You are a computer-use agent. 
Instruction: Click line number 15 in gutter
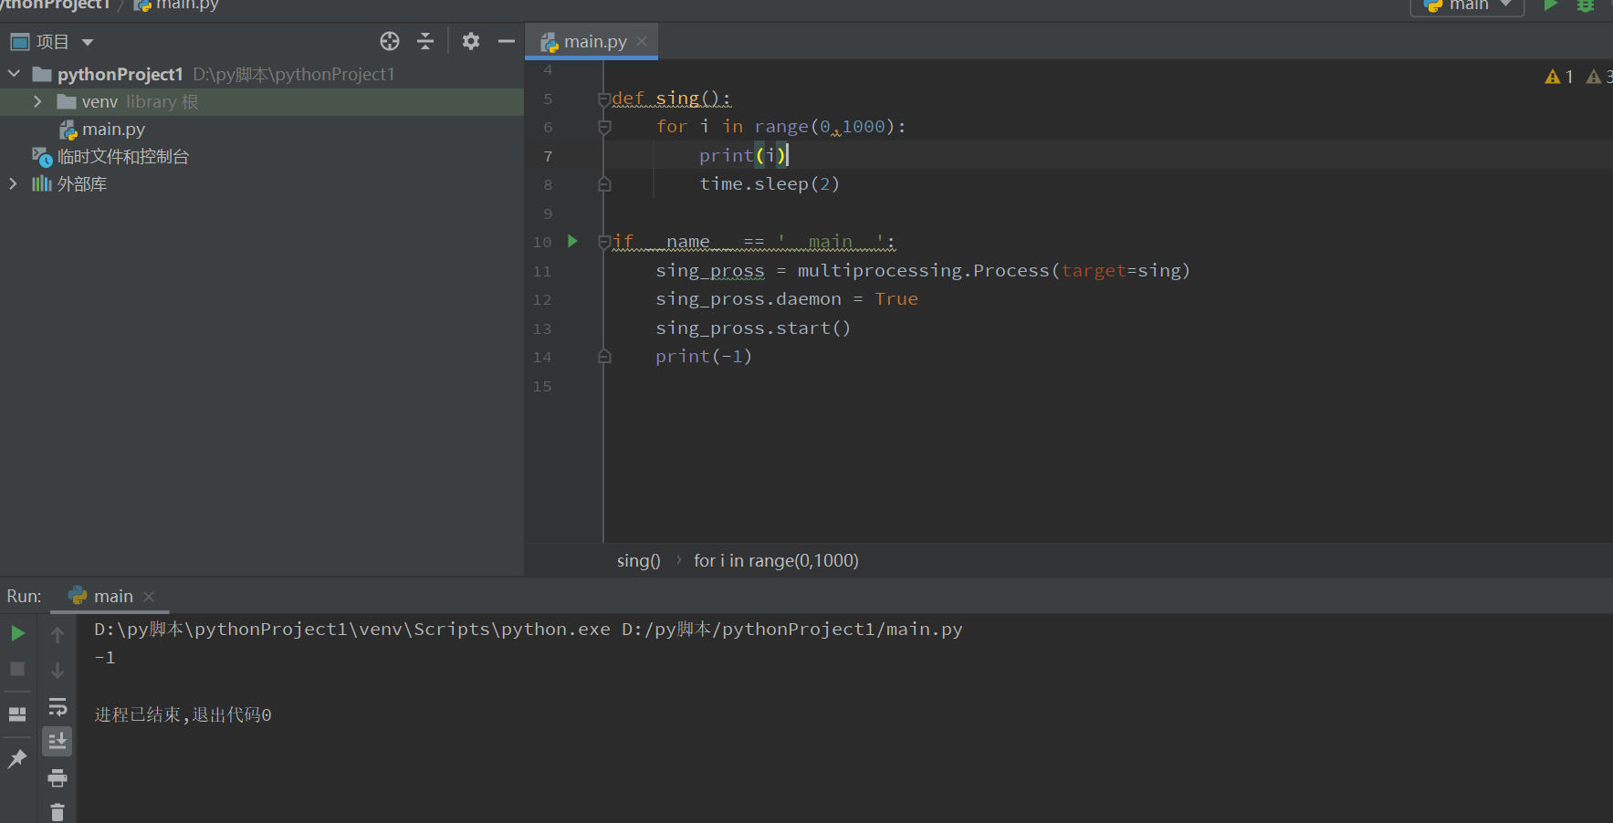click(x=542, y=386)
